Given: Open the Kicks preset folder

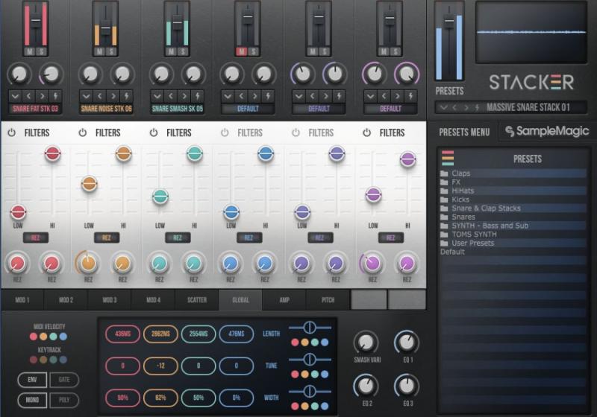Looking at the screenshot, I should tap(460, 199).
